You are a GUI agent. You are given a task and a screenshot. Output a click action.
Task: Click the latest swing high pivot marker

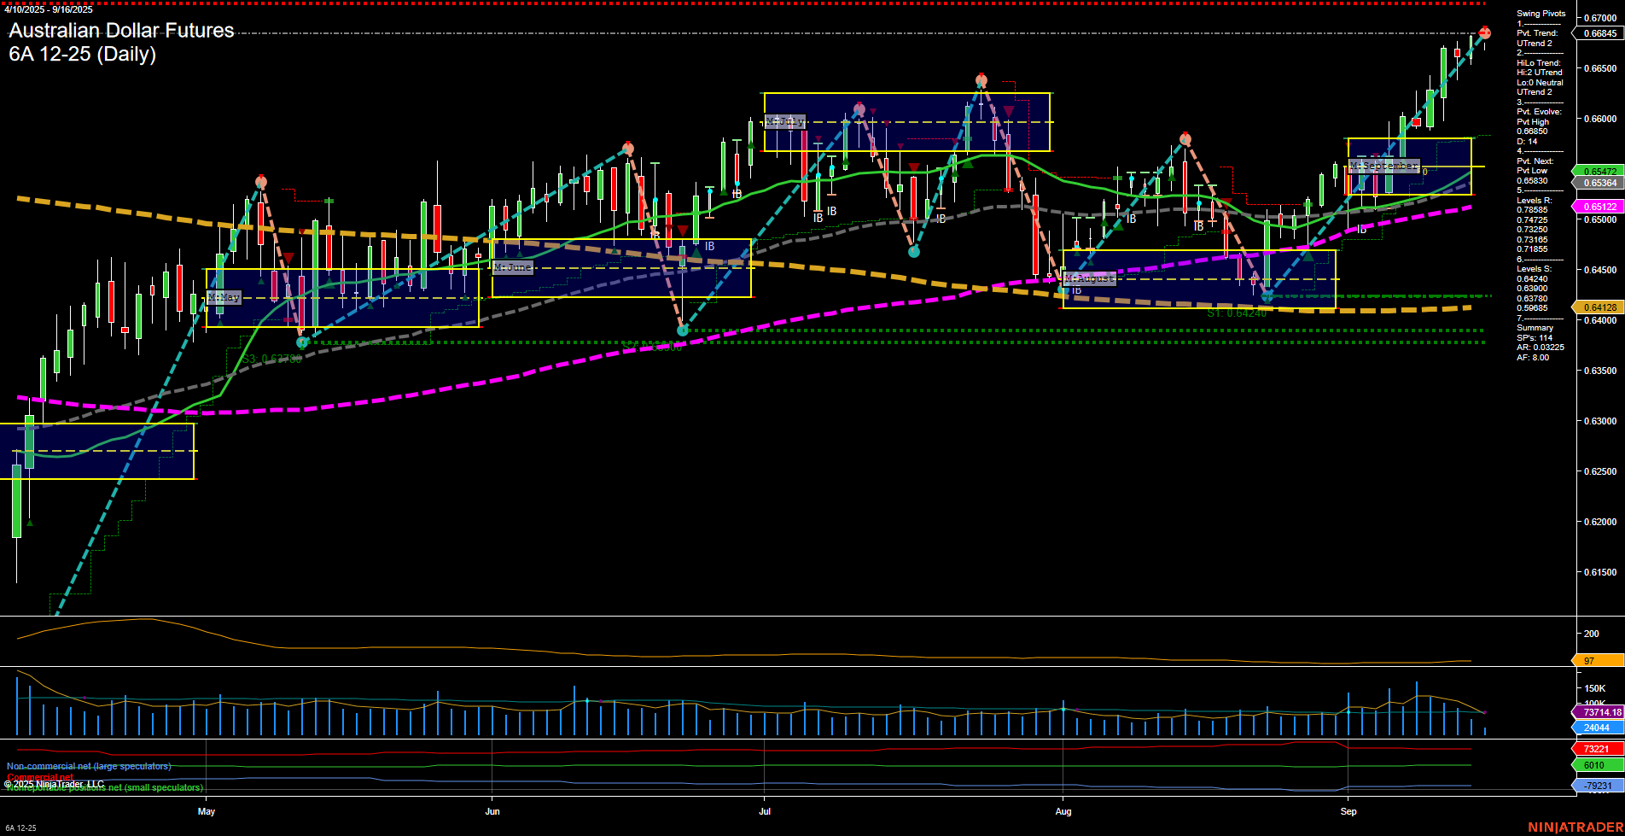point(1484,32)
